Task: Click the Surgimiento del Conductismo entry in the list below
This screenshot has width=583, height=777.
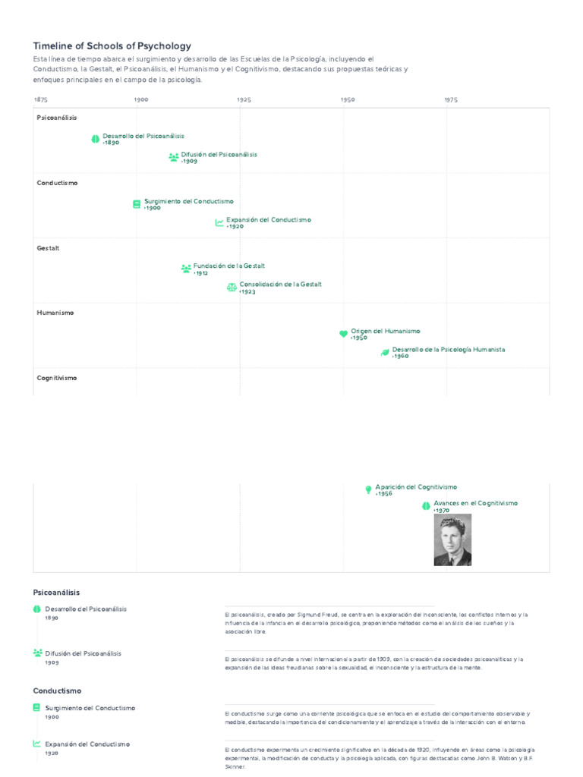Action: [x=90, y=708]
